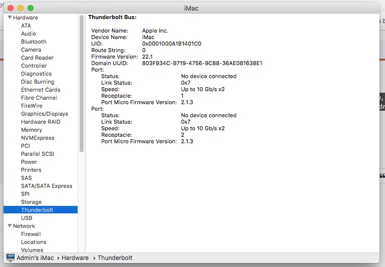Show Ethernet Cards information
This screenshot has width=385, height=267.
(41, 90)
